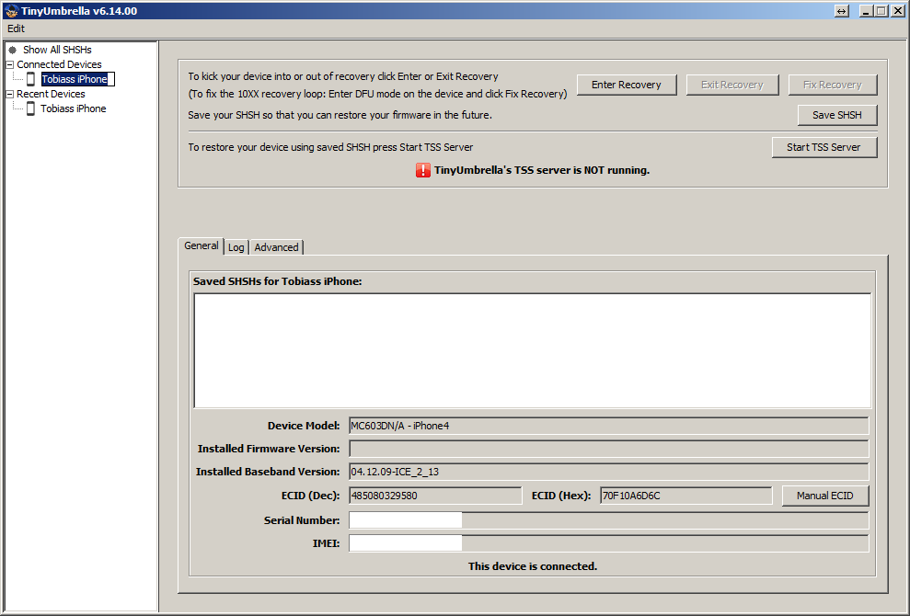Click 'To kick your device into or out of recovery' text
The width and height of the screenshot is (910, 616).
343,76
